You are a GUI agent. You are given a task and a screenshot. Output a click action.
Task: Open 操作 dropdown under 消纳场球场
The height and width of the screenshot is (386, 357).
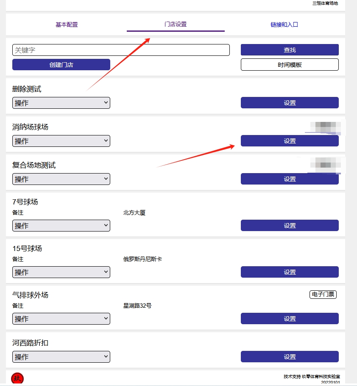click(61, 141)
